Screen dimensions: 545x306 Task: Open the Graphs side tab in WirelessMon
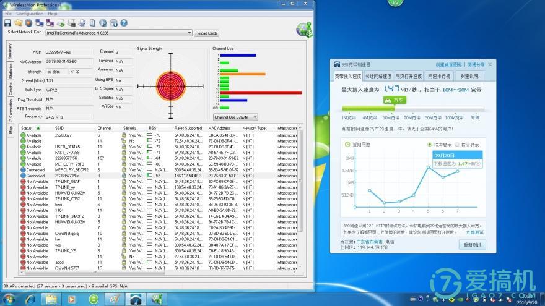[10, 89]
